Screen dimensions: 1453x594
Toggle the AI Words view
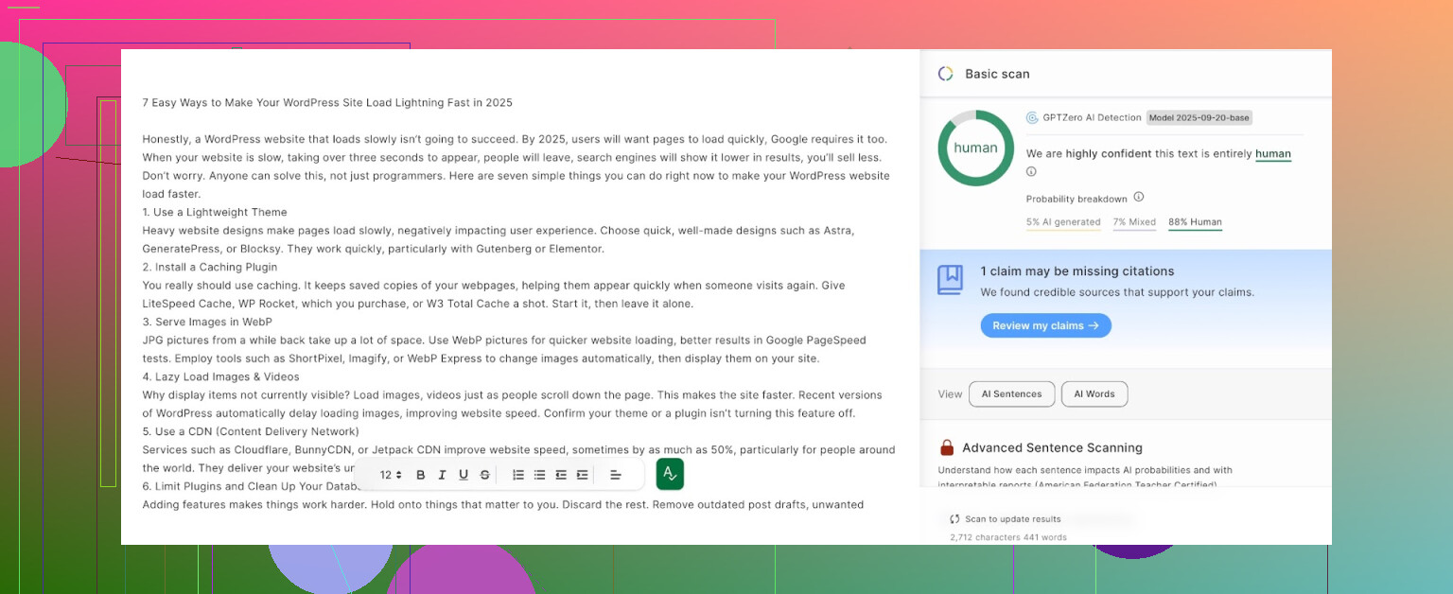pos(1094,394)
